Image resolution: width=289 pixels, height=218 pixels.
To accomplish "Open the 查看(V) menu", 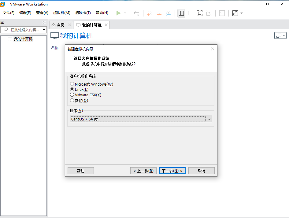I will pyautogui.click(x=42, y=13).
